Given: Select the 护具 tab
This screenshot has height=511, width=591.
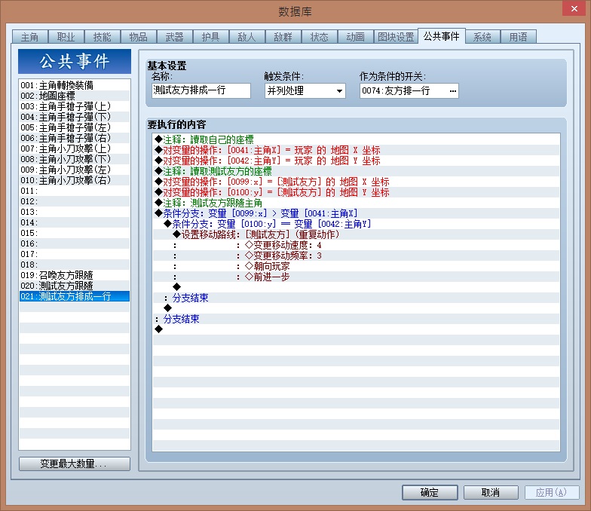Looking at the screenshot, I should pyautogui.click(x=211, y=37).
